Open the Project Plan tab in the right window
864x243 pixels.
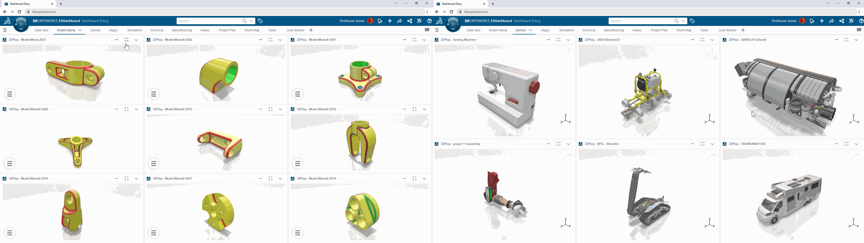659,30
